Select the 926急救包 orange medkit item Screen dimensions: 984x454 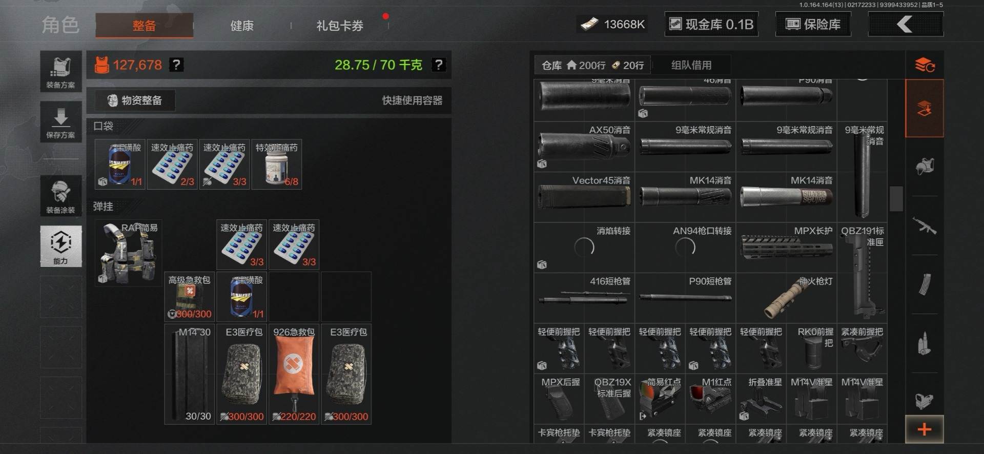pos(294,374)
